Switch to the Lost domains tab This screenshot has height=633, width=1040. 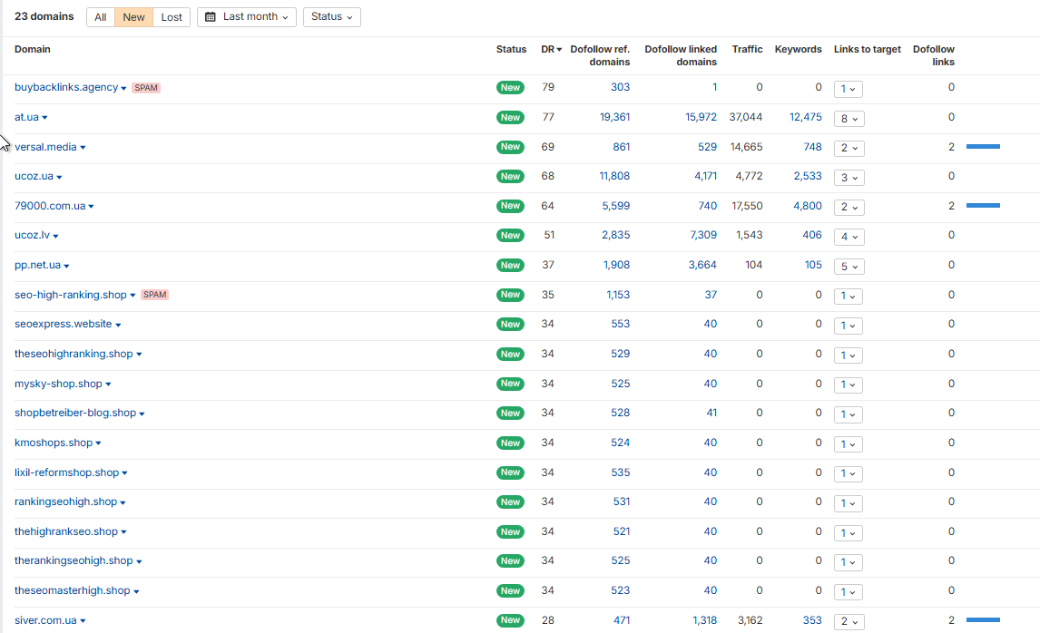(172, 17)
